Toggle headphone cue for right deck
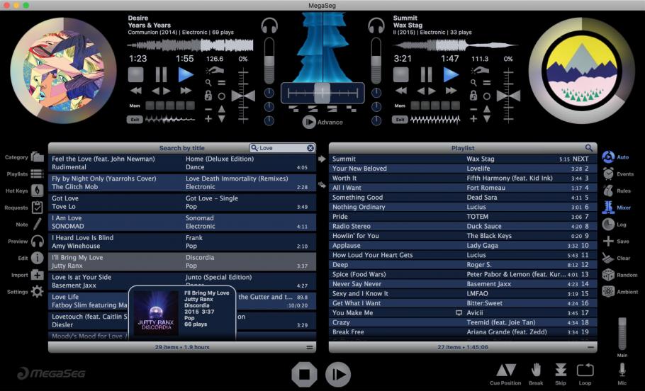 click(376, 25)
